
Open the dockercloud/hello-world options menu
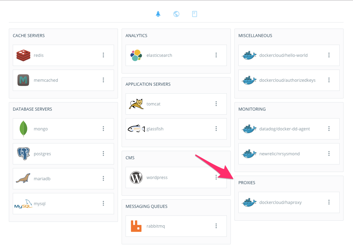tap(329, 55)
